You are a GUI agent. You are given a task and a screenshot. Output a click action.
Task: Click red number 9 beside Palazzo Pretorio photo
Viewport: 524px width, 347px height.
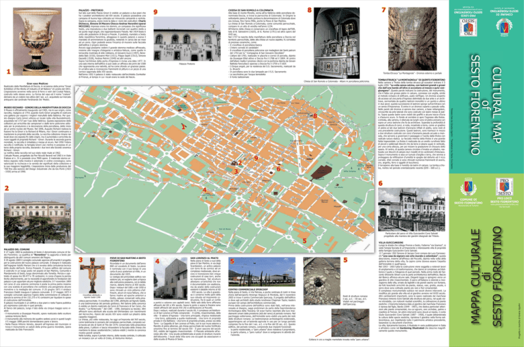(156, 12)
